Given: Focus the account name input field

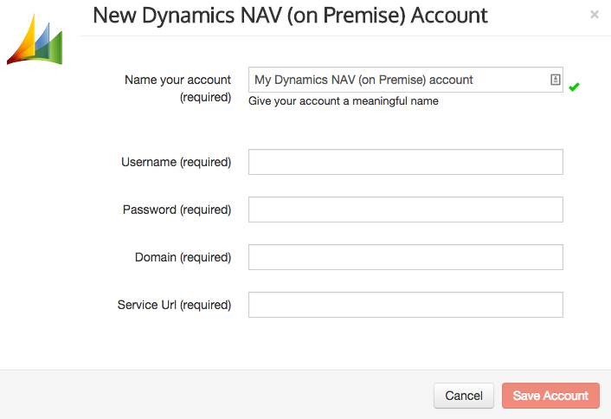Looking at the screenshot, I should [x=406, y=80].
